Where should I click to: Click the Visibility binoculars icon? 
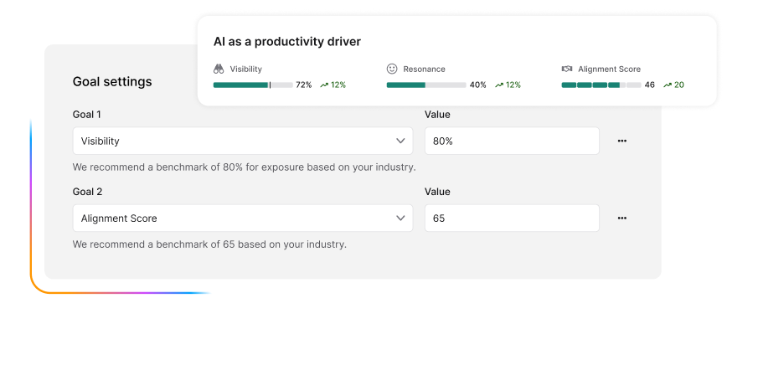point(219,69)
